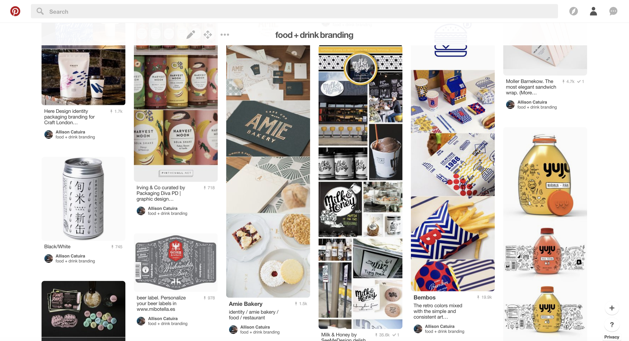Screen dimensions: 629x341
Task: Open the question mark help button
Action: click(x=612, y=325)
